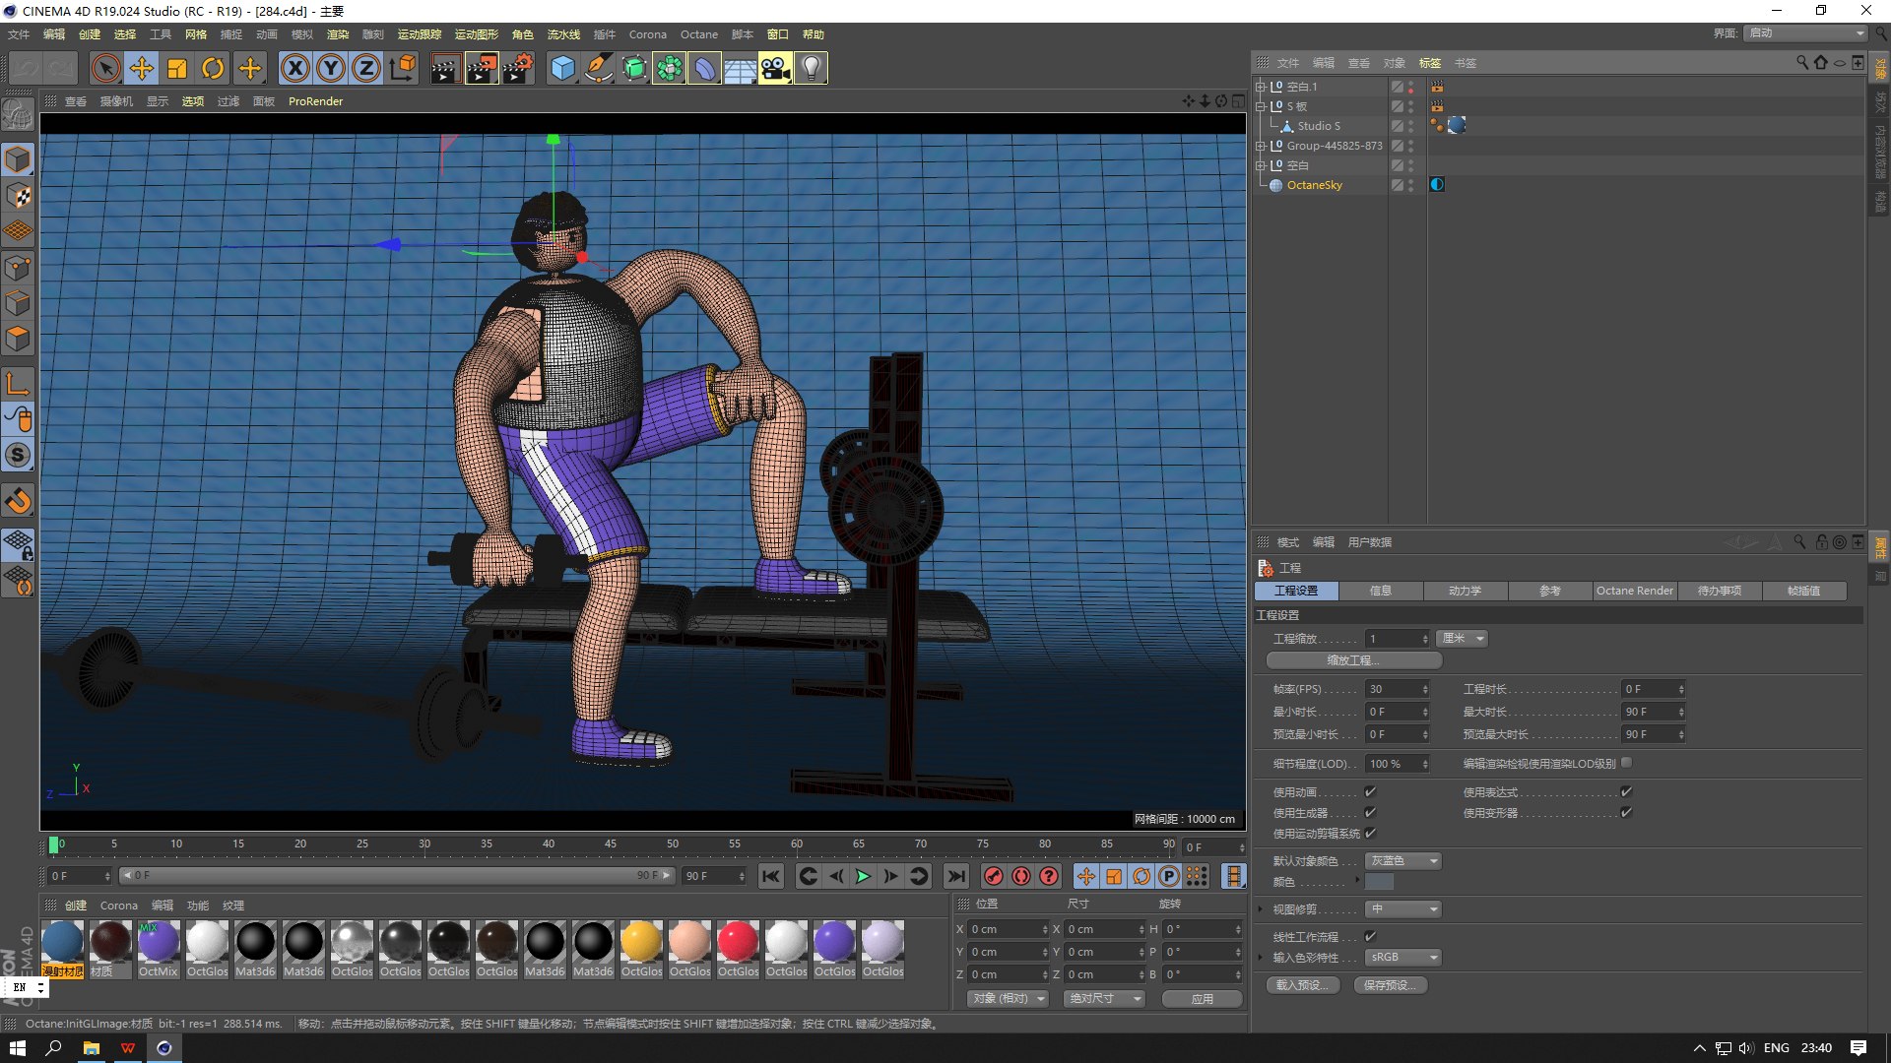Click the Scale Project button
1891x1063 pixels.
click(1353, 660)
